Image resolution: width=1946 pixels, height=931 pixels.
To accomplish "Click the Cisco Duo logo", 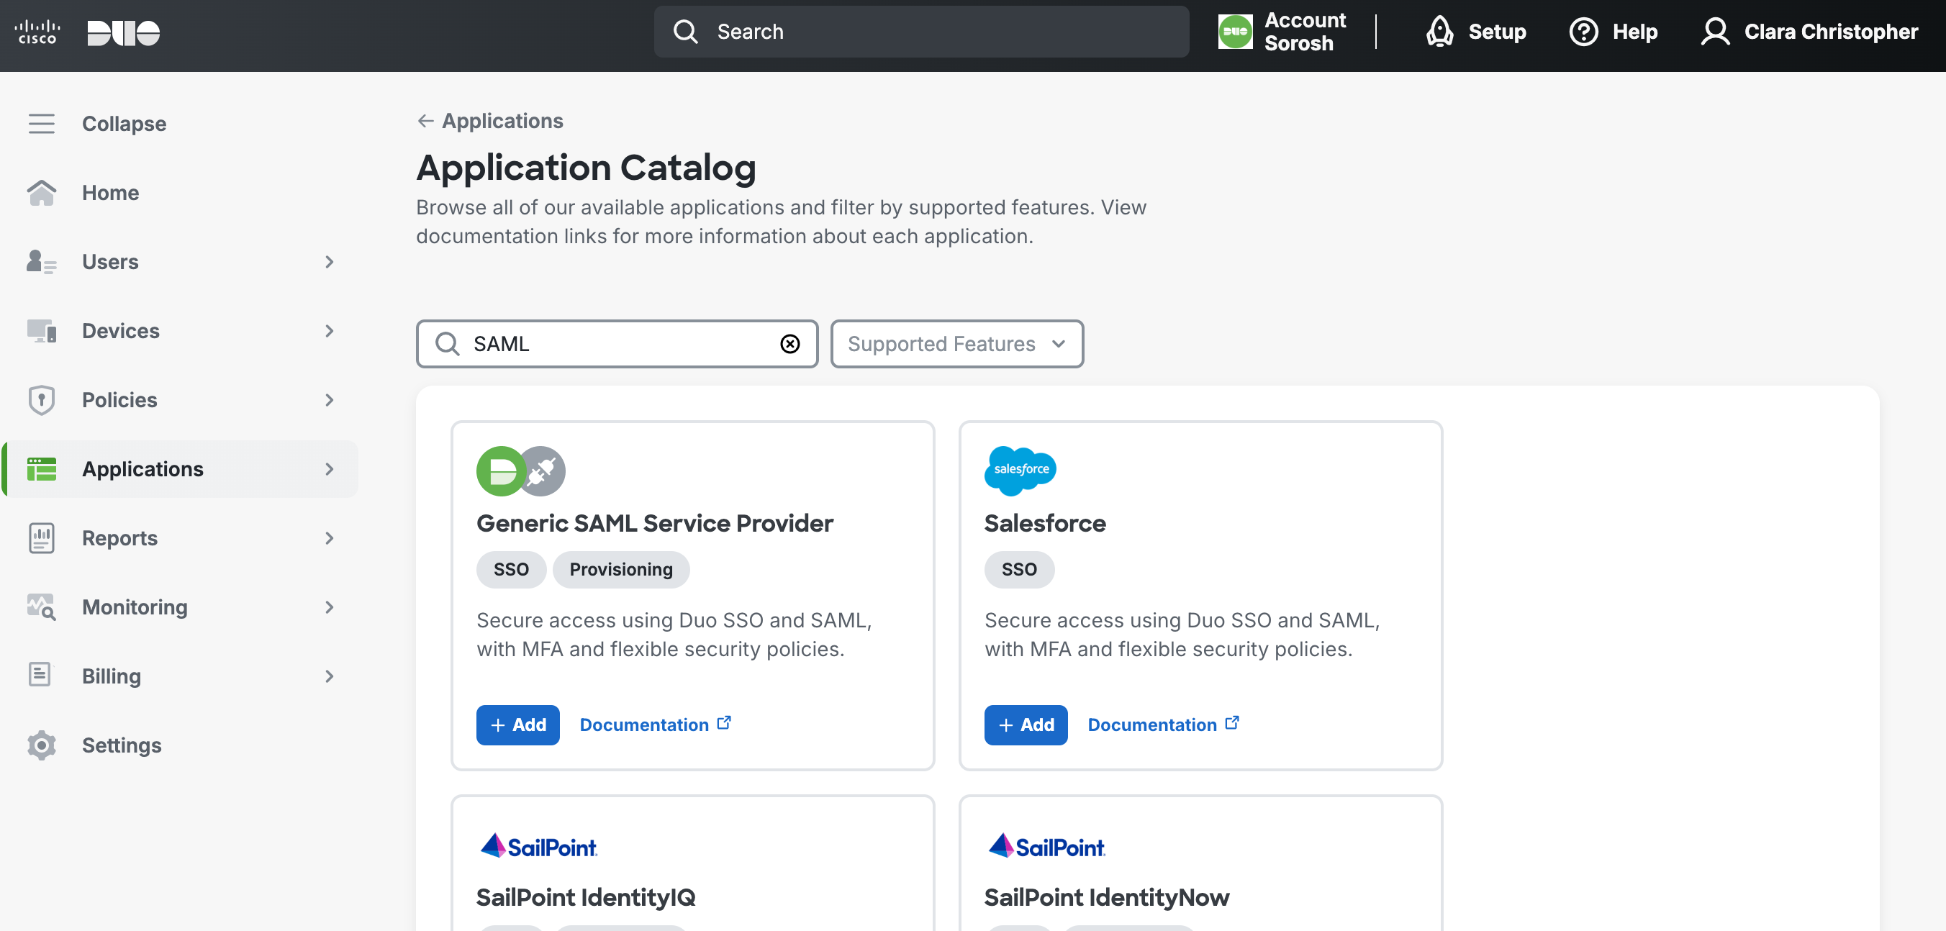I will coord(87,32).
